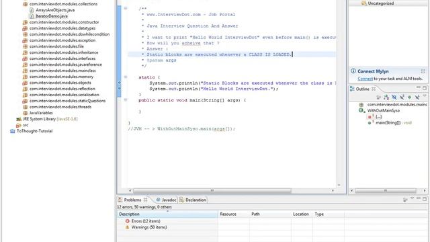Select WithOutMainSyso class in the Outline

pos(383,110)
